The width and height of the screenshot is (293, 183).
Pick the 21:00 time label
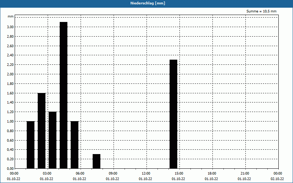(x=245, y=173)
